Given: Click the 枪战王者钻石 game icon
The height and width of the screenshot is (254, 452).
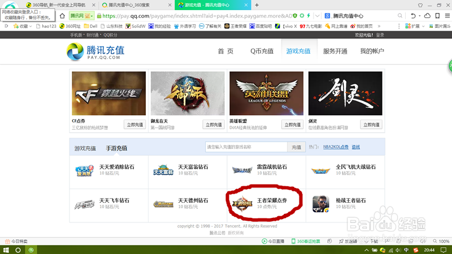Looking at the screenshot, I should 321,204.
